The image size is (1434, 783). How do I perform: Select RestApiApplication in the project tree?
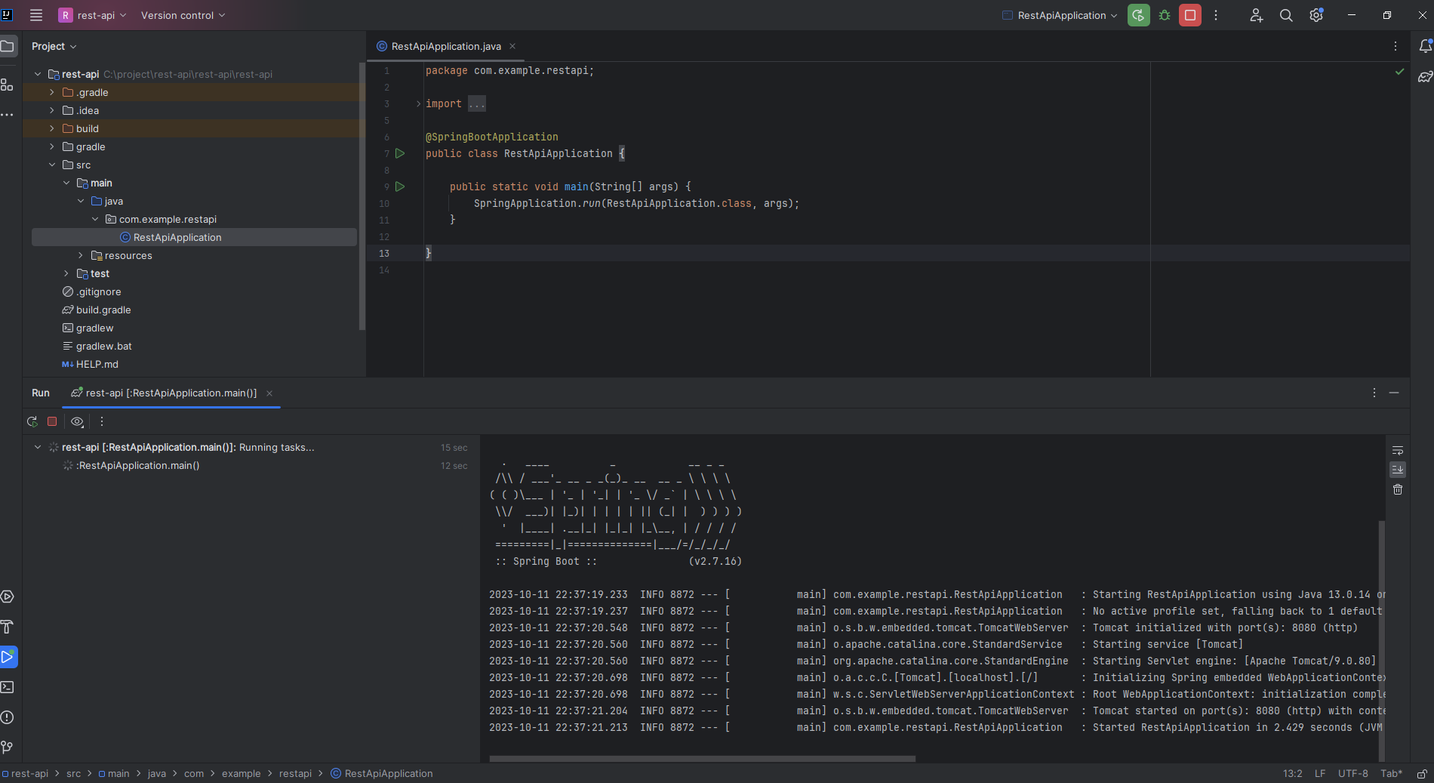[194, 237]
